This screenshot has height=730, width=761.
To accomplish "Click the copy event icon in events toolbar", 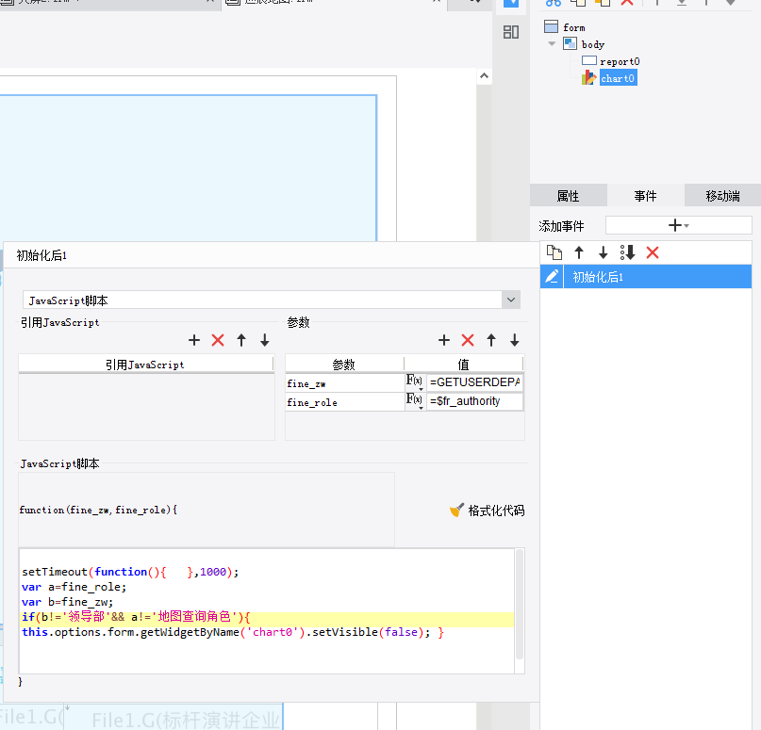I will 554,252.
